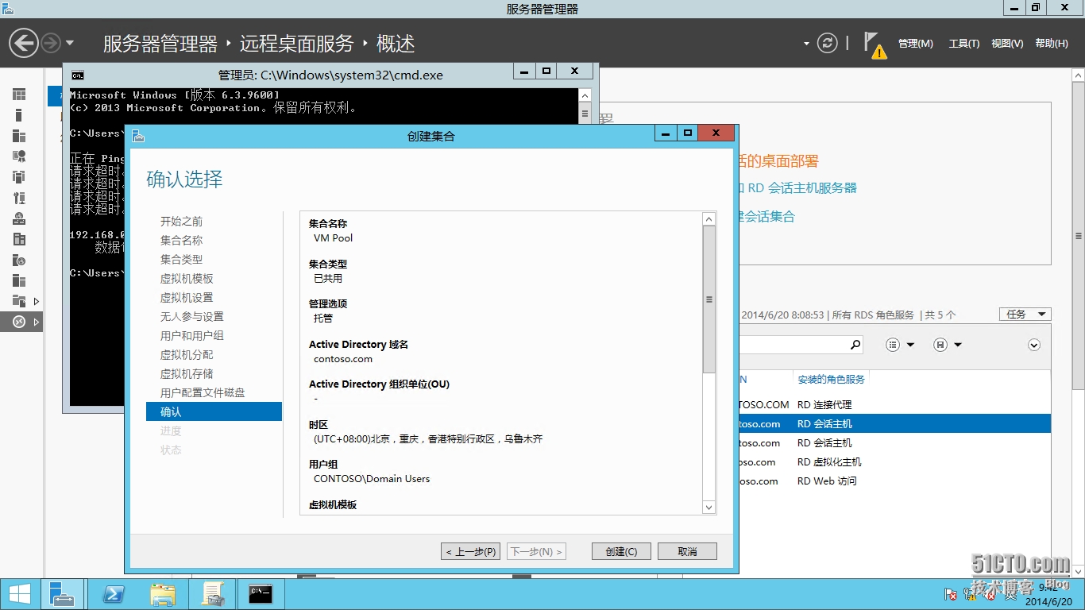1085x610 pixels.
Task: Expand the File and Storage Services arrow
Action: pos(37,301)
